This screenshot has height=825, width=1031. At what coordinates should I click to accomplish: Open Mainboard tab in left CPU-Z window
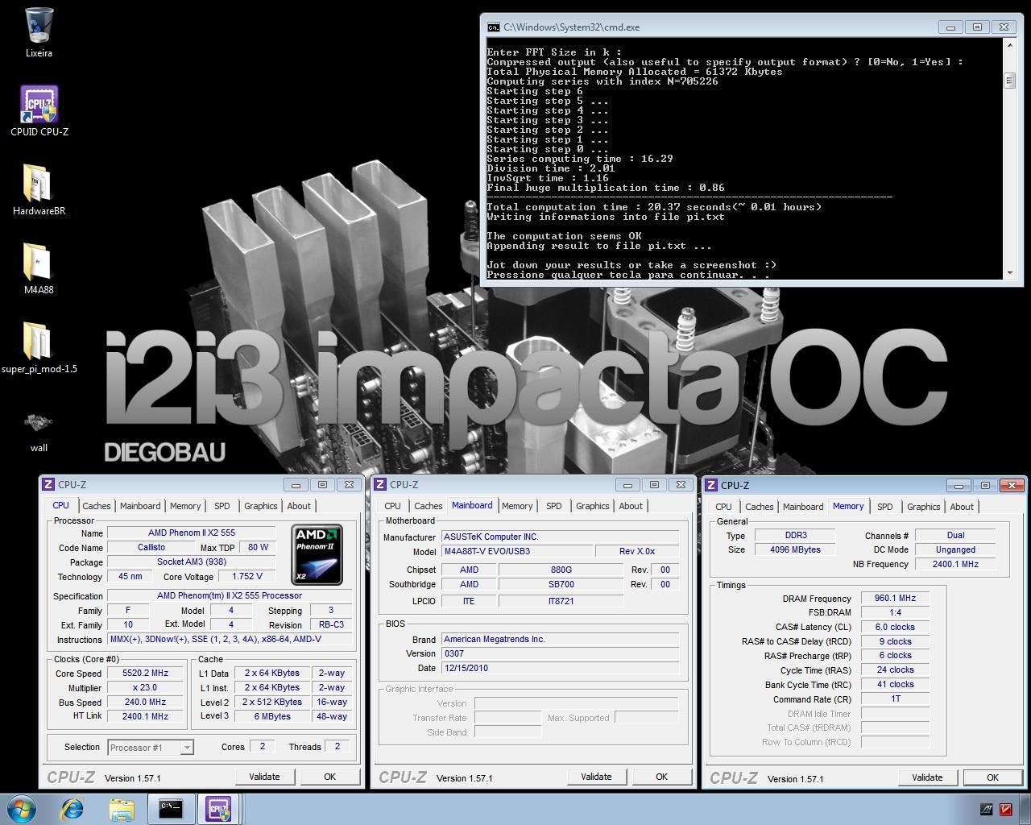tap(140, 506)
